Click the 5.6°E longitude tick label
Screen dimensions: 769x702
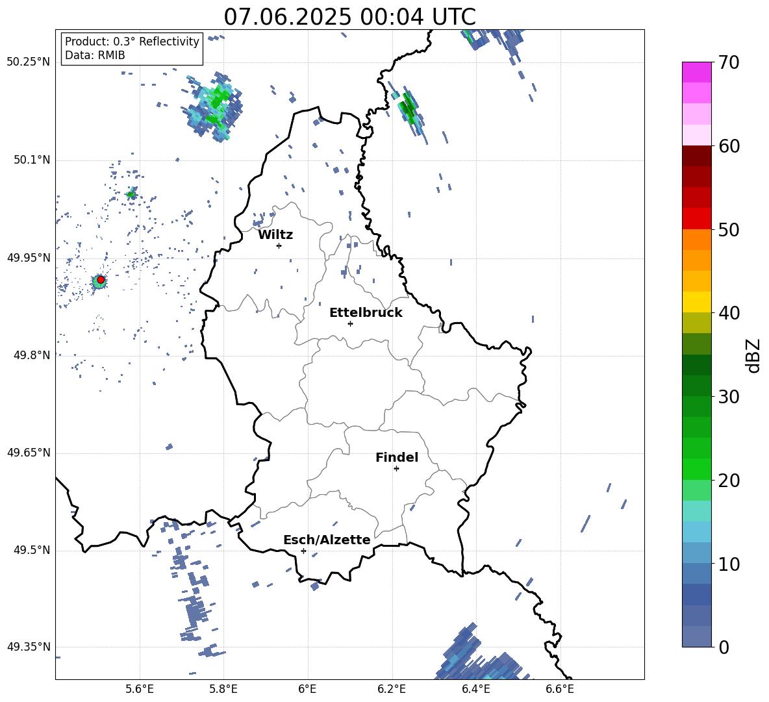point(139,689)
